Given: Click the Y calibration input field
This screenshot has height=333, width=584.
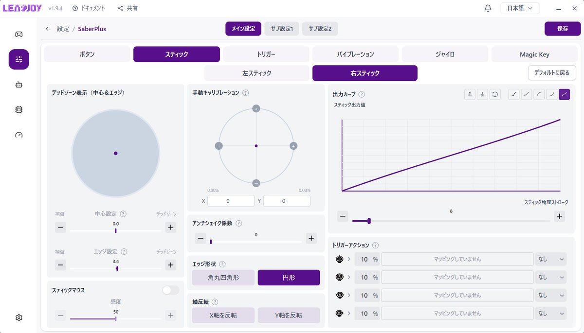Looking at the screenshot, I should pos(287,201).
